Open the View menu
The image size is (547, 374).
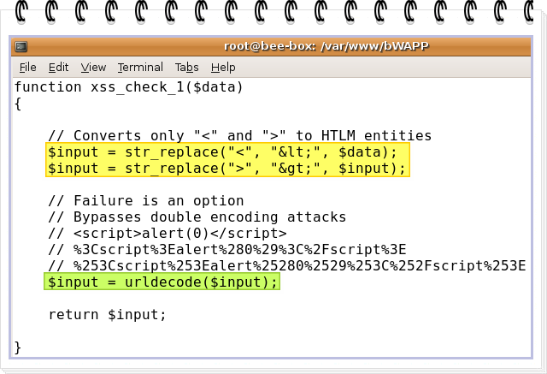click(x=93, y=67)
